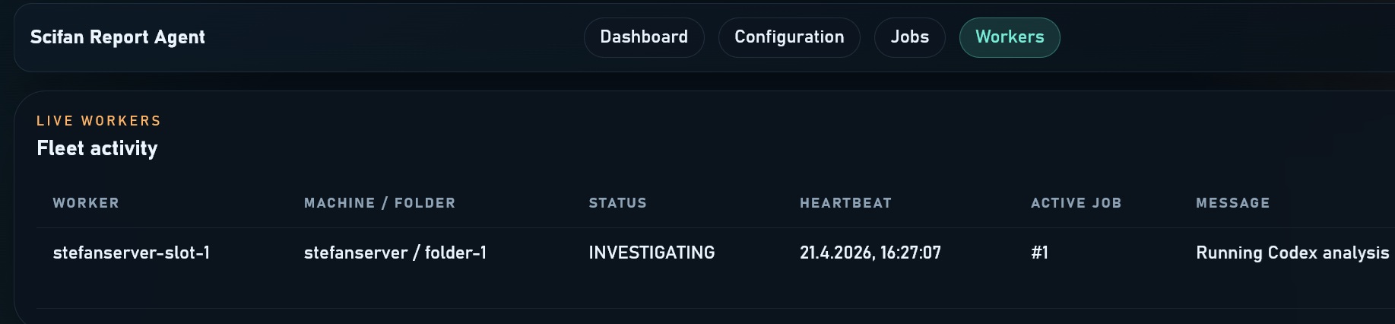The width and height of the screenshot is (1395, 324).
Task: Select worker stefanserver-slot-1 row name
Action: pos(132,253)
